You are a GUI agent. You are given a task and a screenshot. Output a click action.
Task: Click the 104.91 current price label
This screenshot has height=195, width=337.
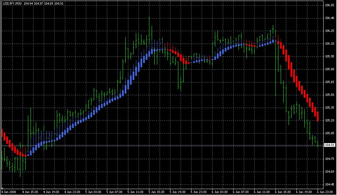[329, 145]
